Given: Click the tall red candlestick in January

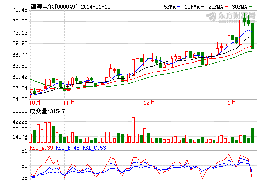Looking at the screenshot, I should [241, 32].
